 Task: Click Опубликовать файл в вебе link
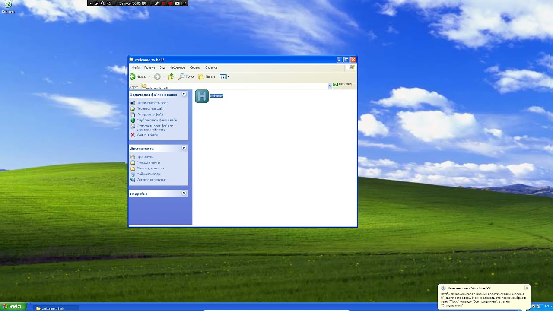(x=157, y=120)
